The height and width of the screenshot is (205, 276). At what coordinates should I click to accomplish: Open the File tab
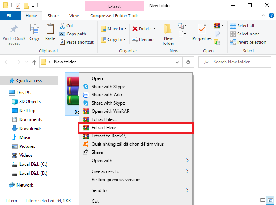tap(10, 16)
